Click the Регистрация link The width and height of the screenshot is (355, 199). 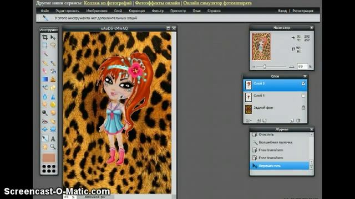[303, 11]
